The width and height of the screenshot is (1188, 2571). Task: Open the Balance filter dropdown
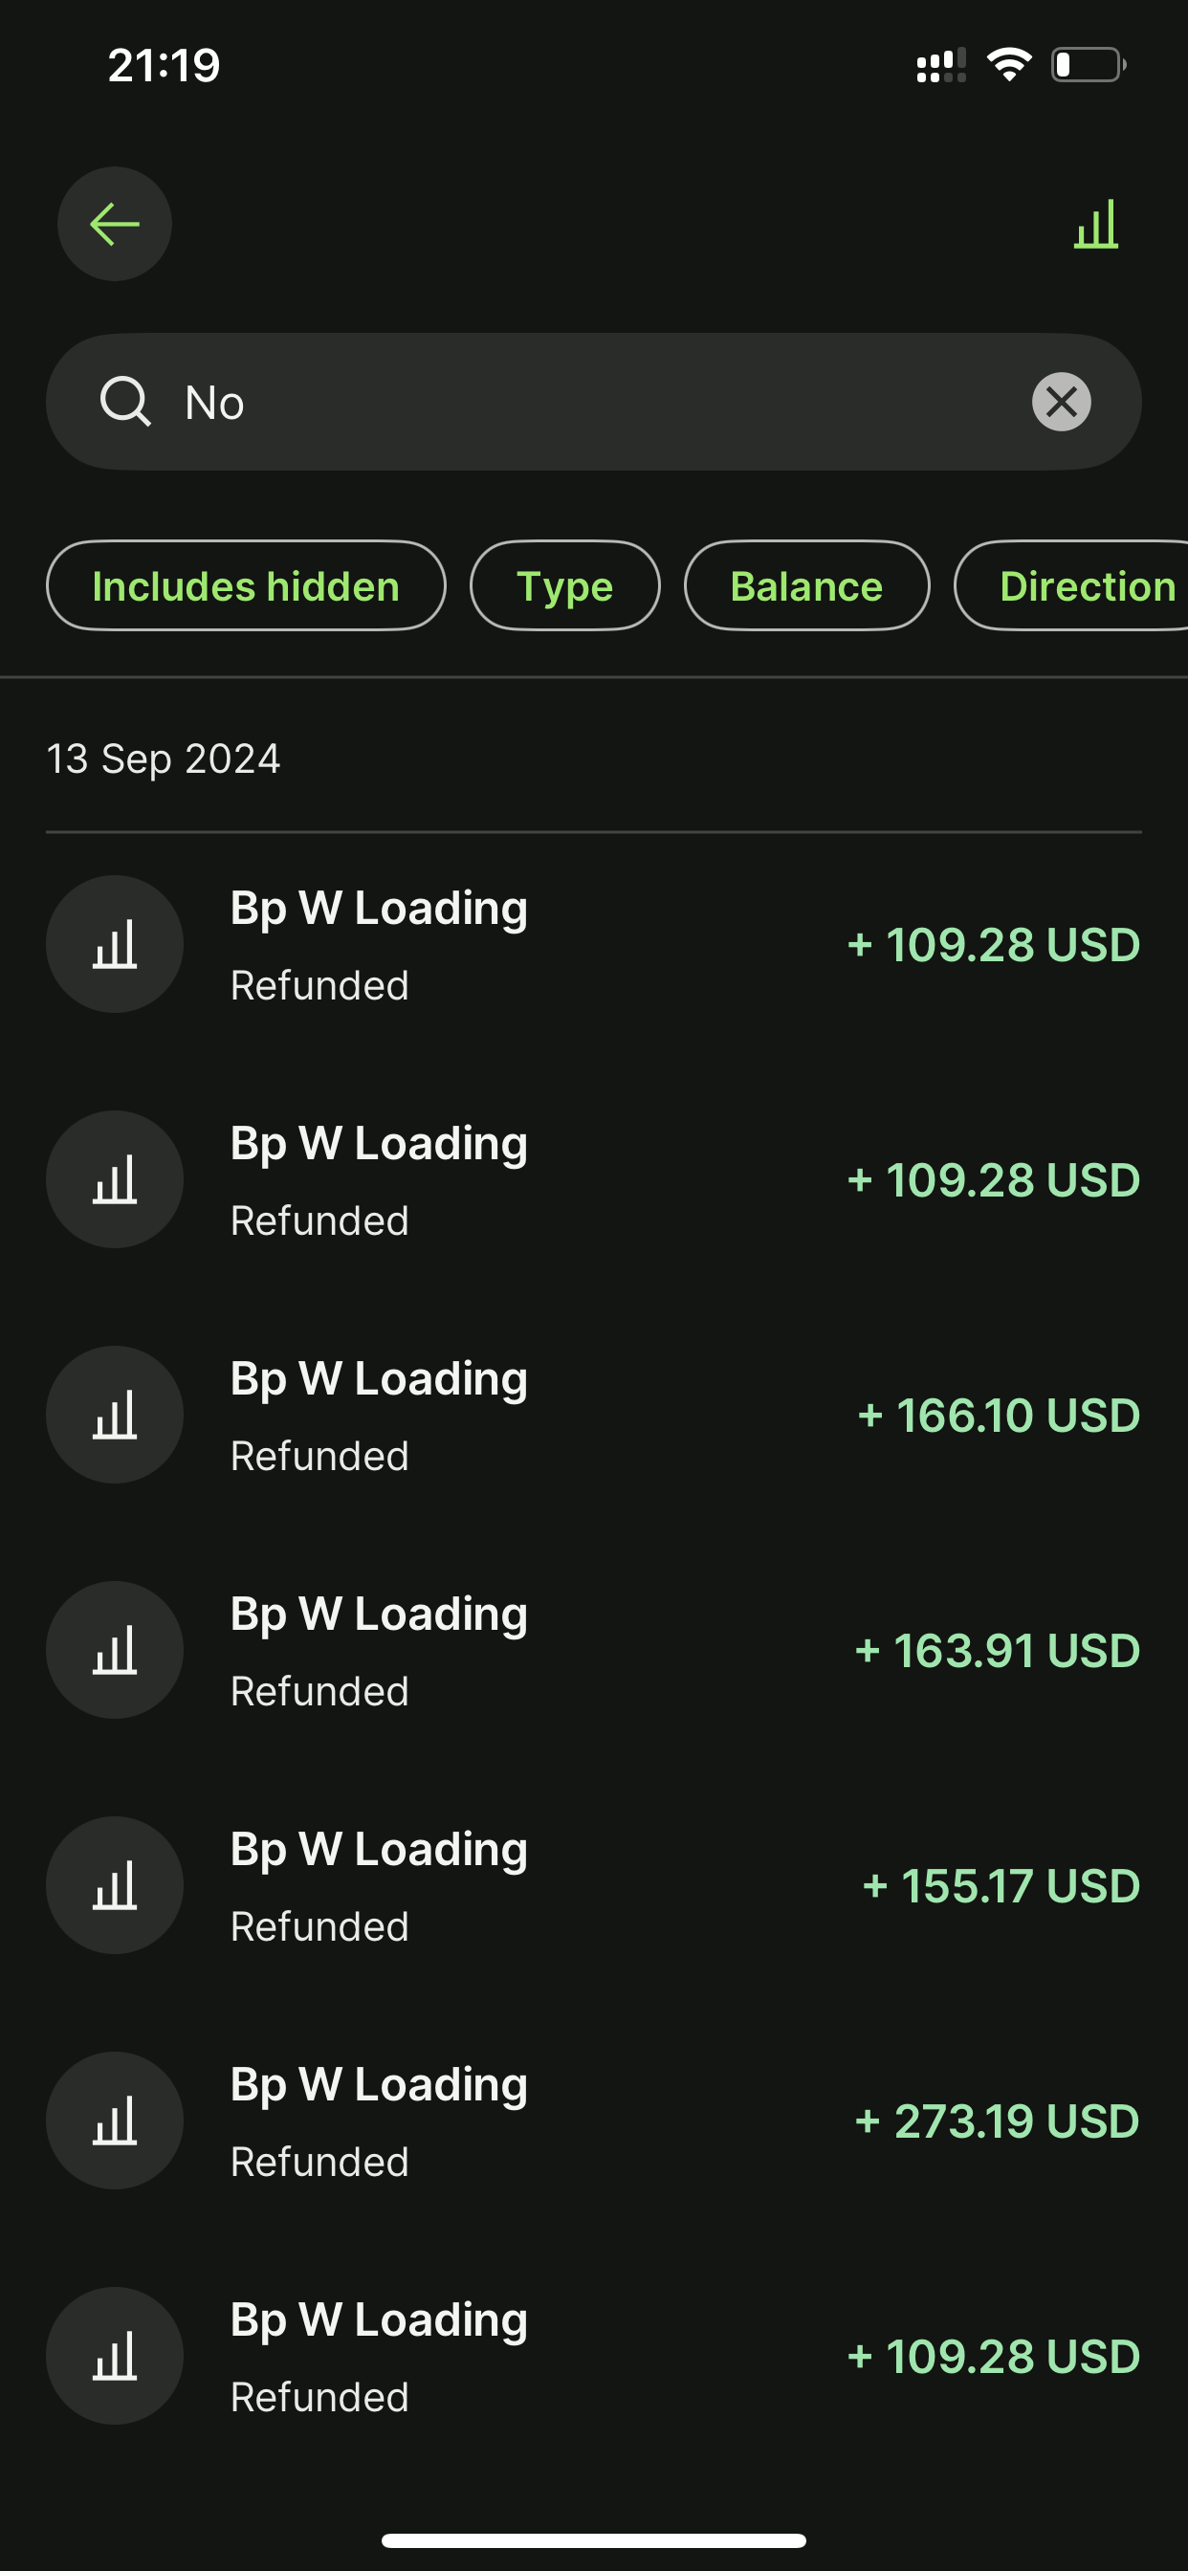click(805, 586)
